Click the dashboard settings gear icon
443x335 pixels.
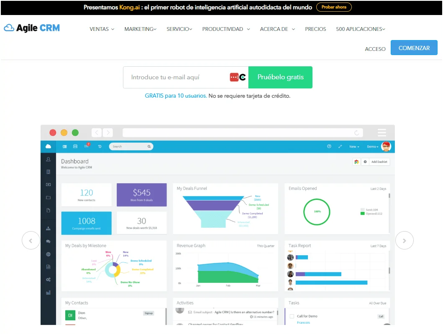tap(365, 162)
